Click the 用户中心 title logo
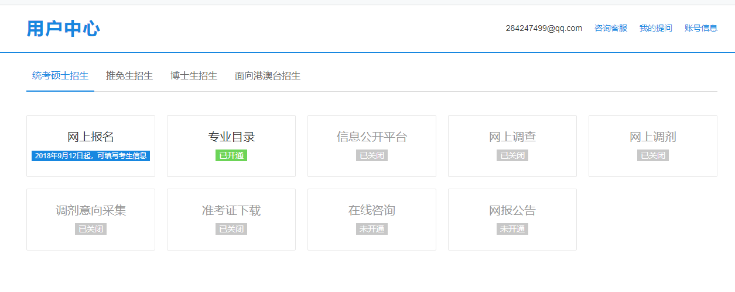 [63, 29]
